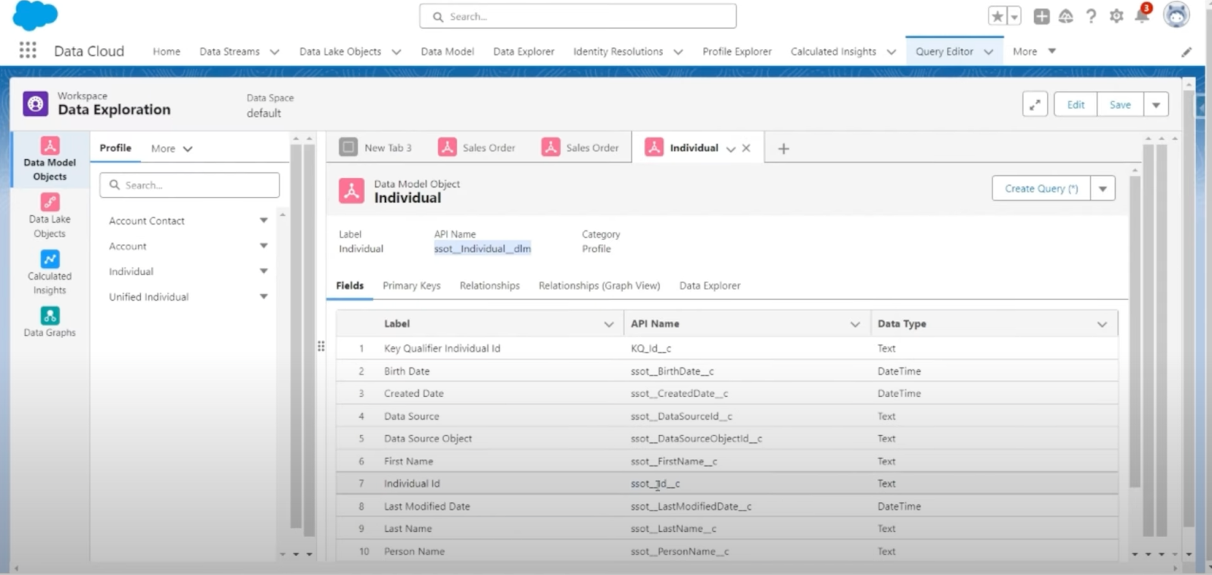
Task: Close the Individual tab
Action: click(746, 148)
